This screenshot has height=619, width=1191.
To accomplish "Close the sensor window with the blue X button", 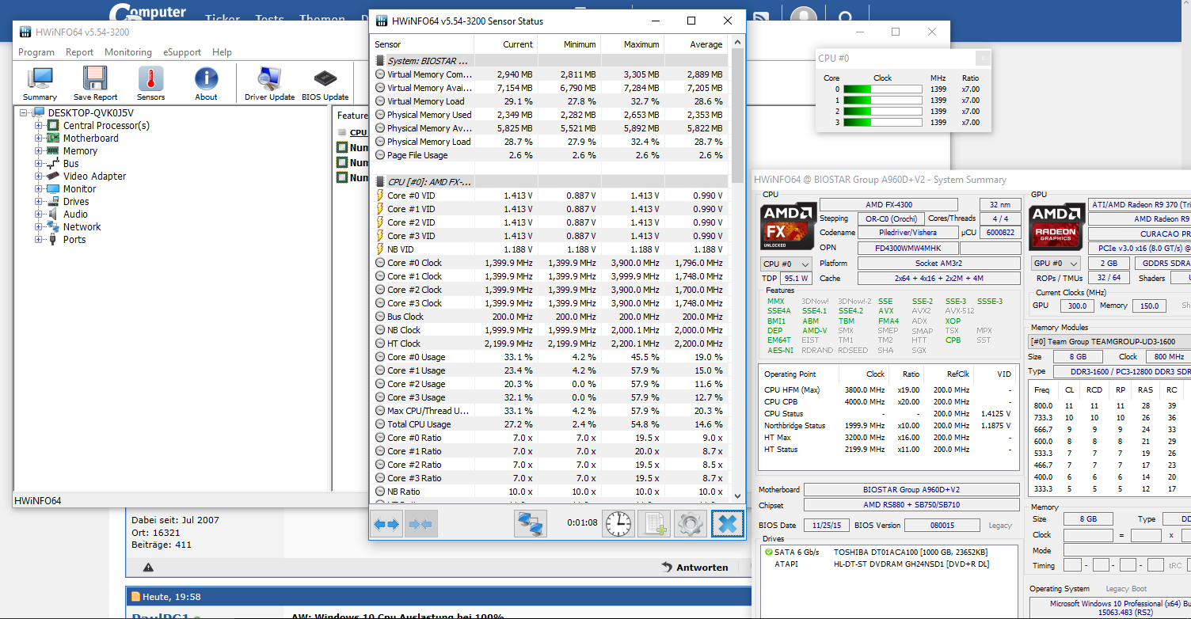I will point(727,524).
